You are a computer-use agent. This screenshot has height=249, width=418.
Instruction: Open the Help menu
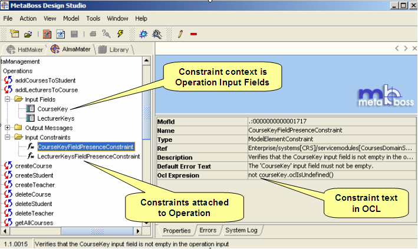tap(141, 18)
